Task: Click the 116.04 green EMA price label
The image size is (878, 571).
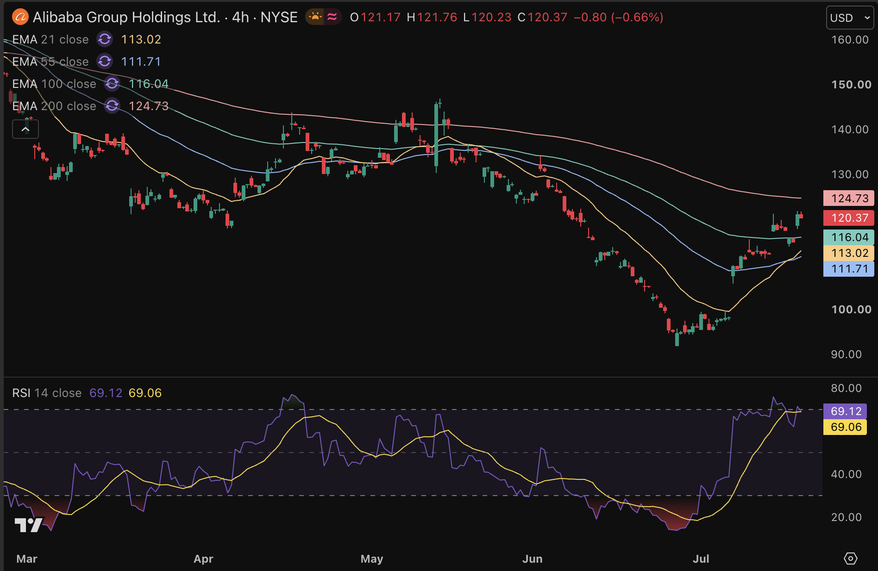Action: pos(849,237)
